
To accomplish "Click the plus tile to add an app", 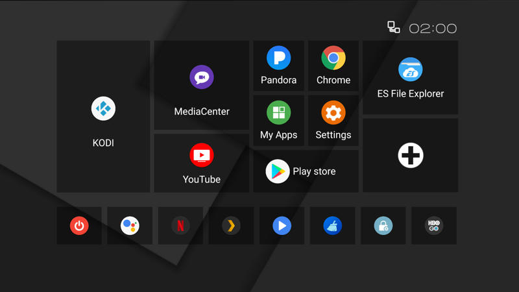I will (x=411, y=155).
